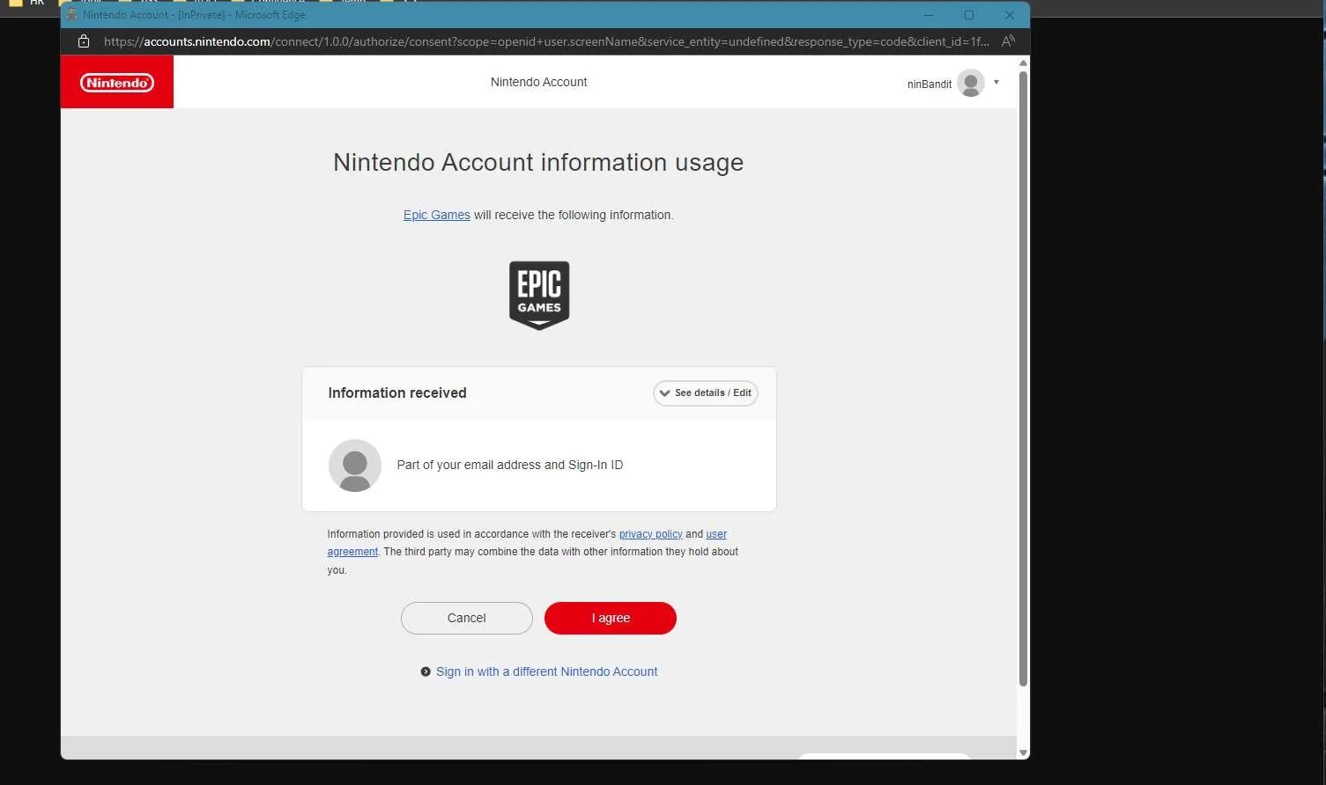Click the Nintendo Account header title
The width and height of the screenshot is (1326, 785).
(x=539, y=82)
